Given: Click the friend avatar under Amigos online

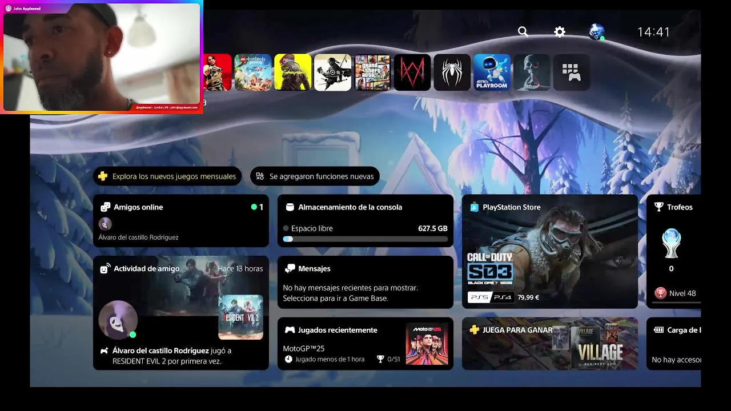Looking at the screenshot, I should coord(105,224).
